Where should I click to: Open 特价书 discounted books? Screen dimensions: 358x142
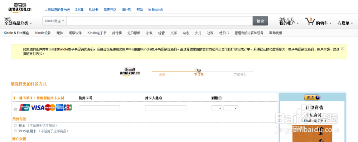coord(224,33)
